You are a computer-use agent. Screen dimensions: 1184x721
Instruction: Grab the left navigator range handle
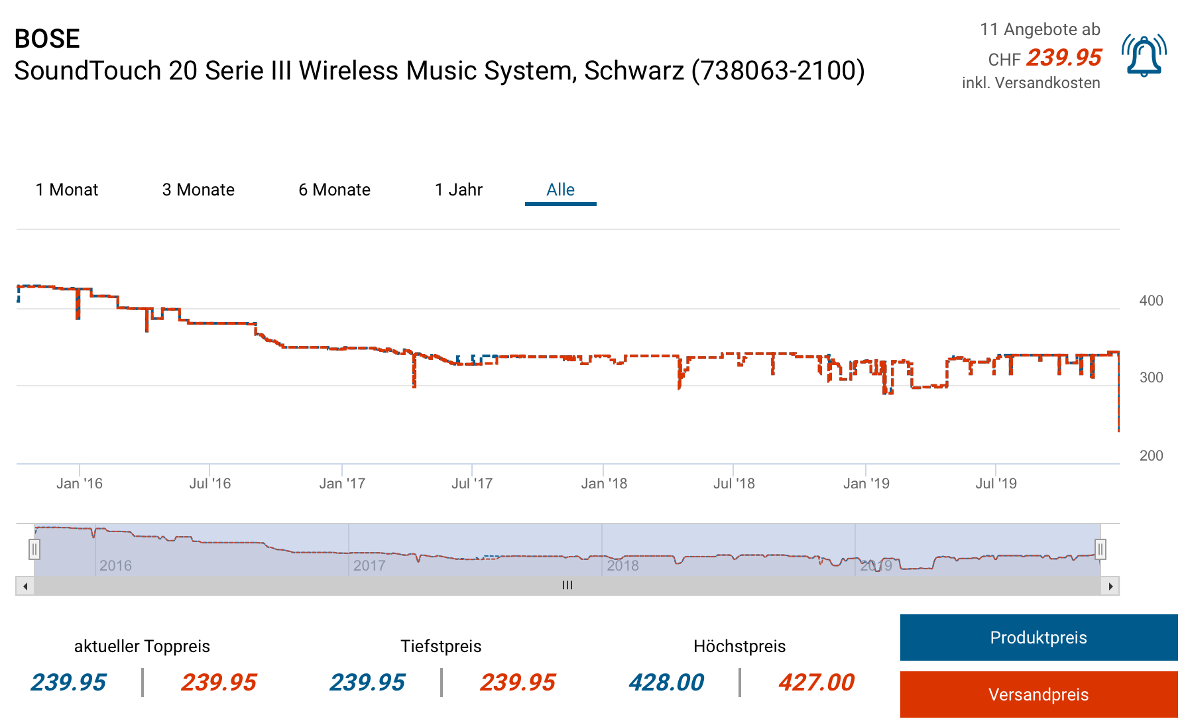[x=34, y=549]
